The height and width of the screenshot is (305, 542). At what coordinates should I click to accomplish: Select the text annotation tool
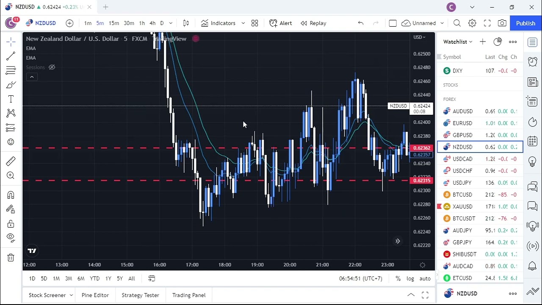tap(11, 99)
